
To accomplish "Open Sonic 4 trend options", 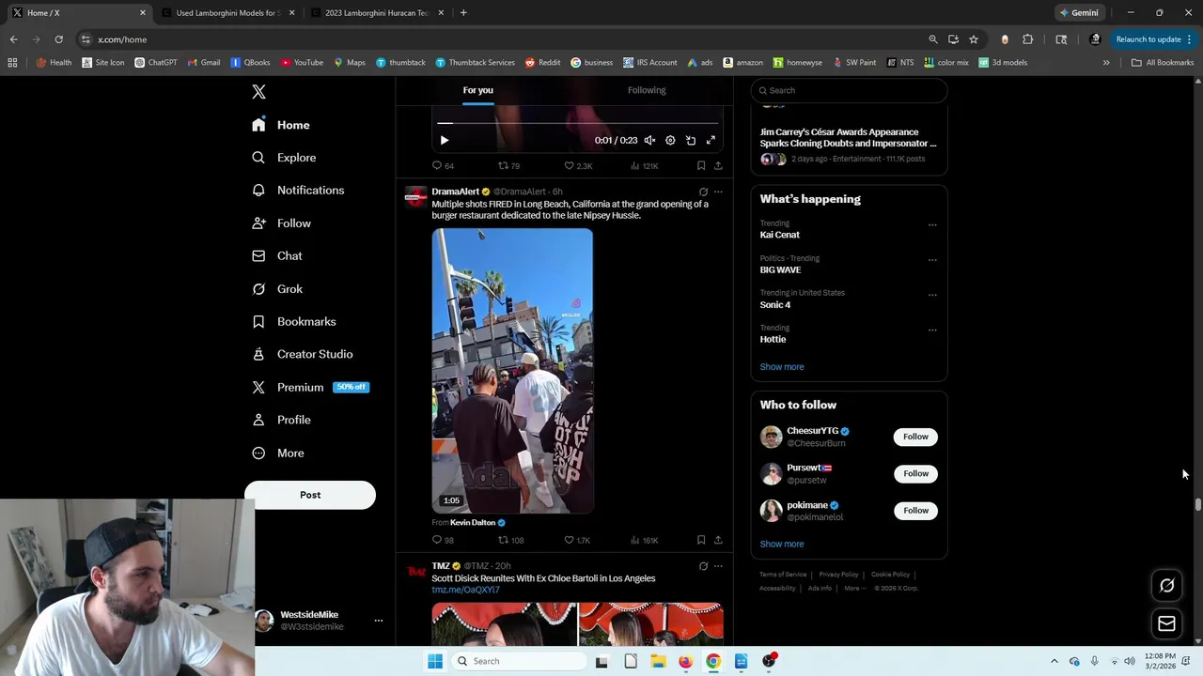I will 932,294.
